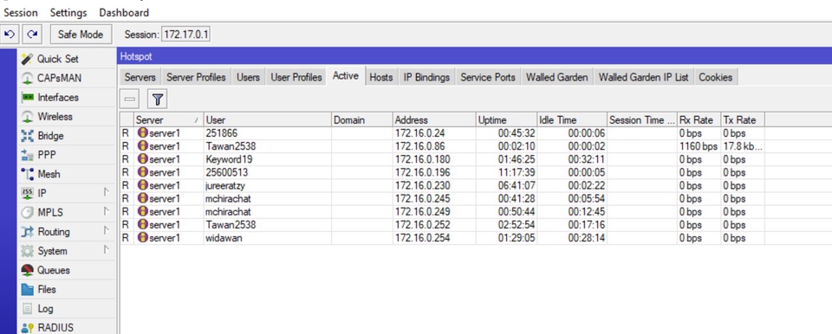Click the Filter funnel button
Viewport: 832px width, 334px height.
157,100
